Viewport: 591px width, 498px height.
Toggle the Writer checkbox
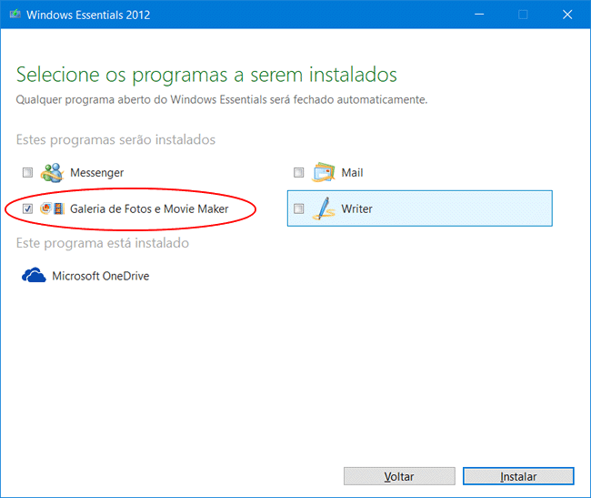tap(299, 209)
